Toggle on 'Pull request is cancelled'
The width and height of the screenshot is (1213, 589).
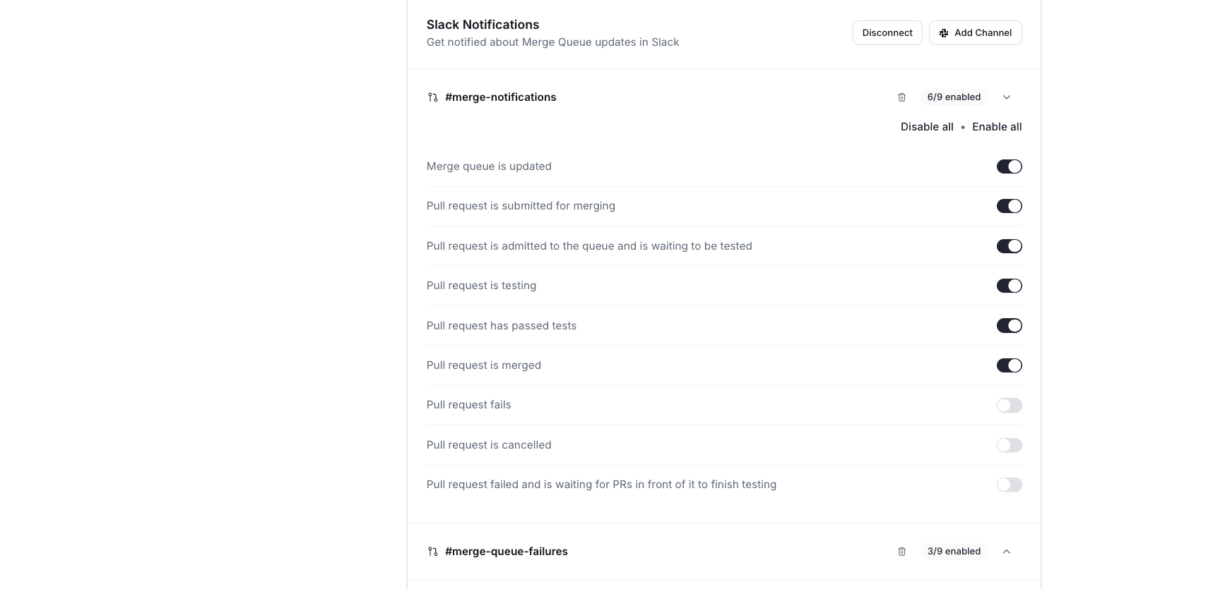pyautogui.click(x=1009, y=445)
